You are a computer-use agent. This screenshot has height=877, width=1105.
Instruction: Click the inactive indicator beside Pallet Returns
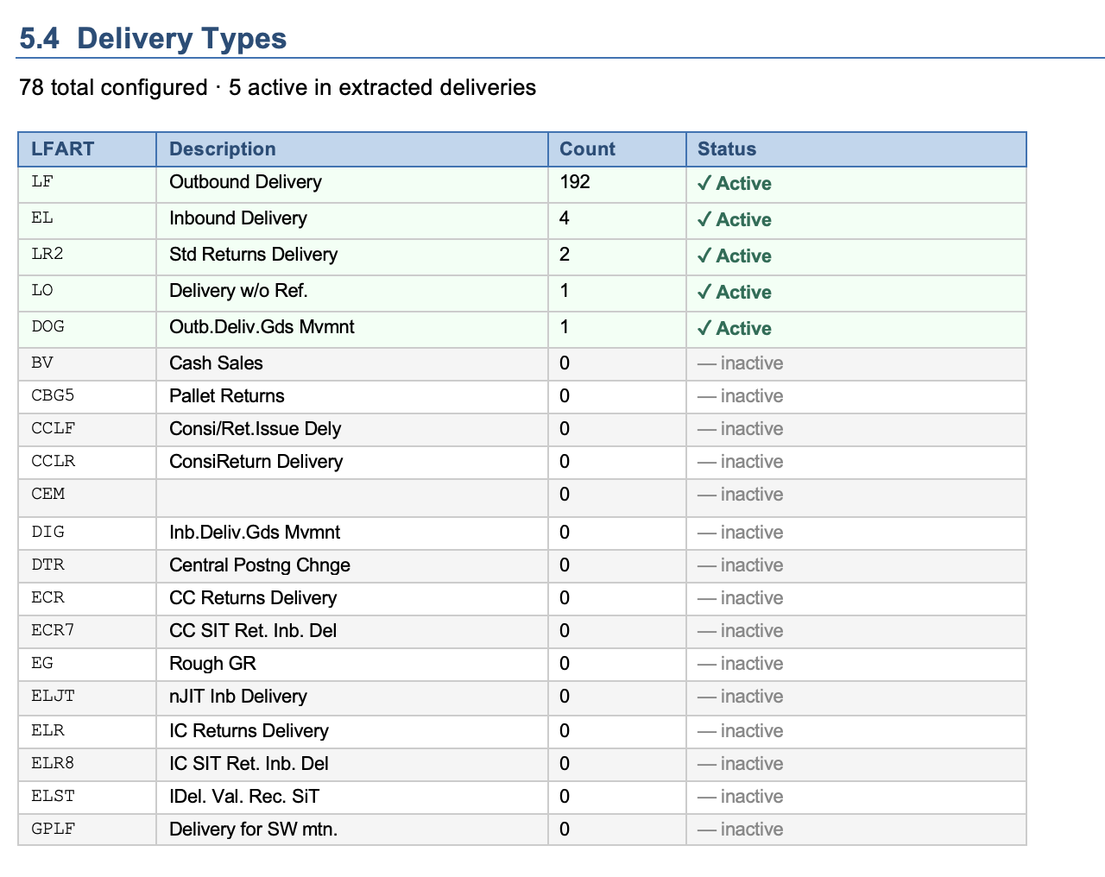click(739, 396)
